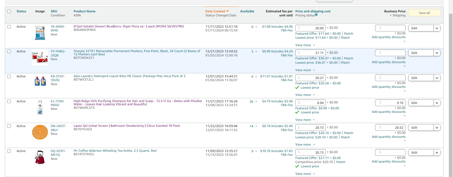Click the empty business price field for Sharpie
This screenshot has height=177, width=453.
coord(390,53)
